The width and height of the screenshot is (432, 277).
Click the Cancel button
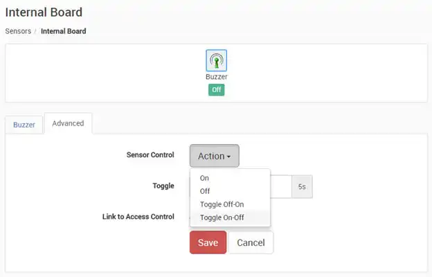251,242
